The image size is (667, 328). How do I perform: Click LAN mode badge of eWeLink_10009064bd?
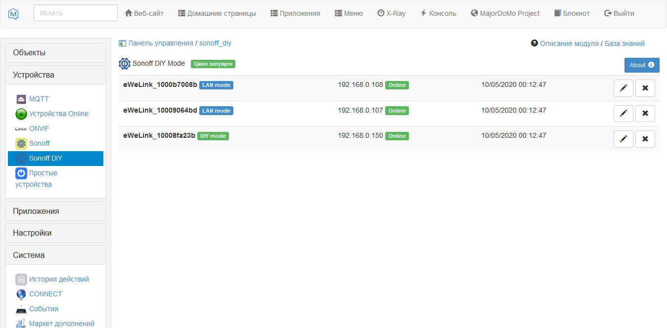click(216, 111)
